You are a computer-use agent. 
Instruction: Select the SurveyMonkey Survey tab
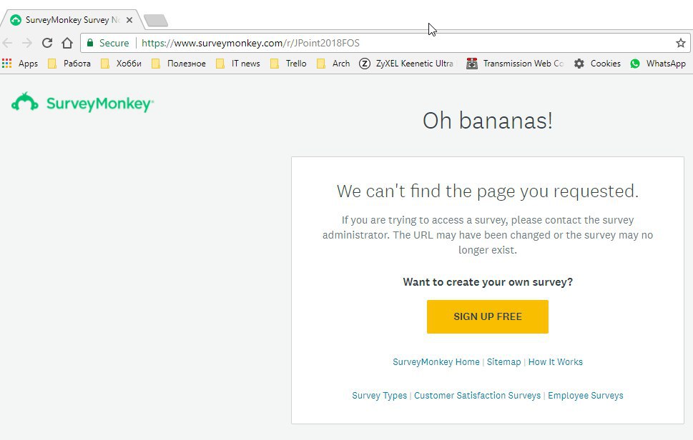[x=71, y=20]
